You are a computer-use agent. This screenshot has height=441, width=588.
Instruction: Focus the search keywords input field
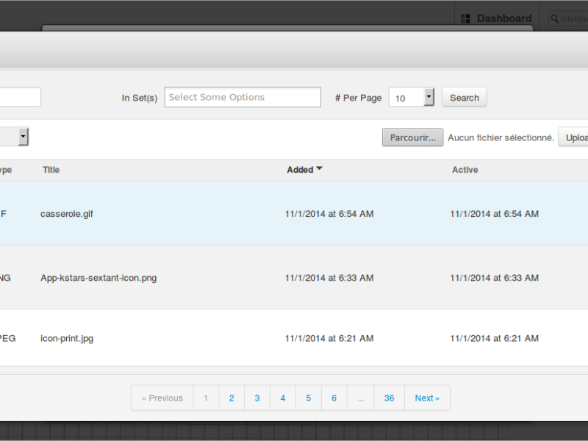[x=21, y=97]
